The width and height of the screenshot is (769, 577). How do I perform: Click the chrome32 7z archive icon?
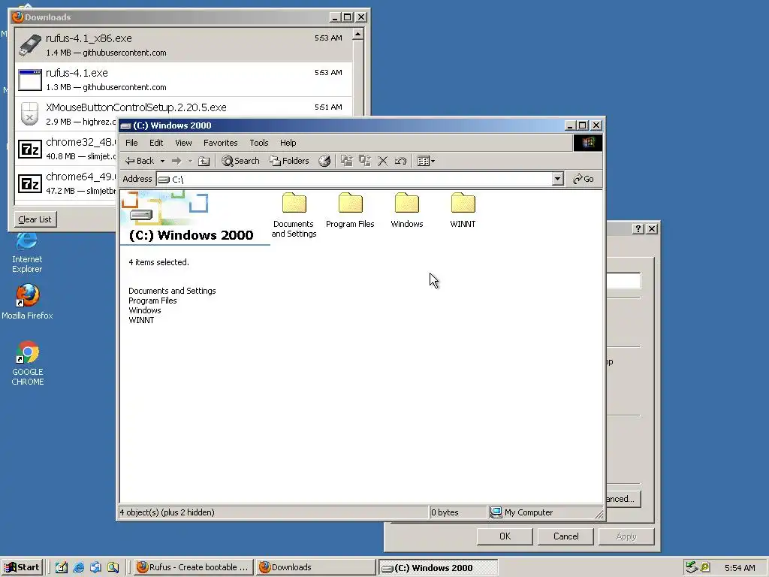point(30,150)
